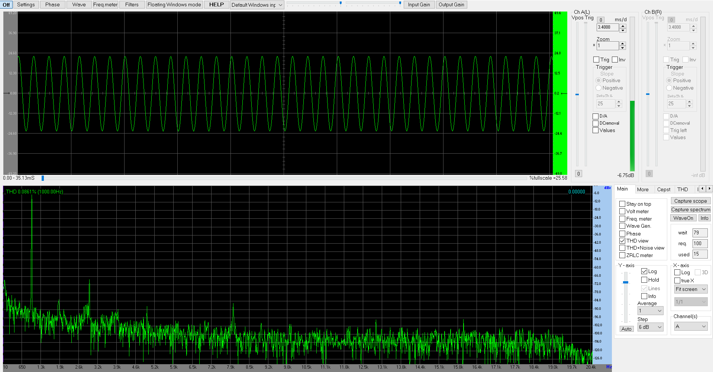The height and width of the screenshot is (372, 713).
Task: Open the Freq.meter toolbar button
Action: 105,4
